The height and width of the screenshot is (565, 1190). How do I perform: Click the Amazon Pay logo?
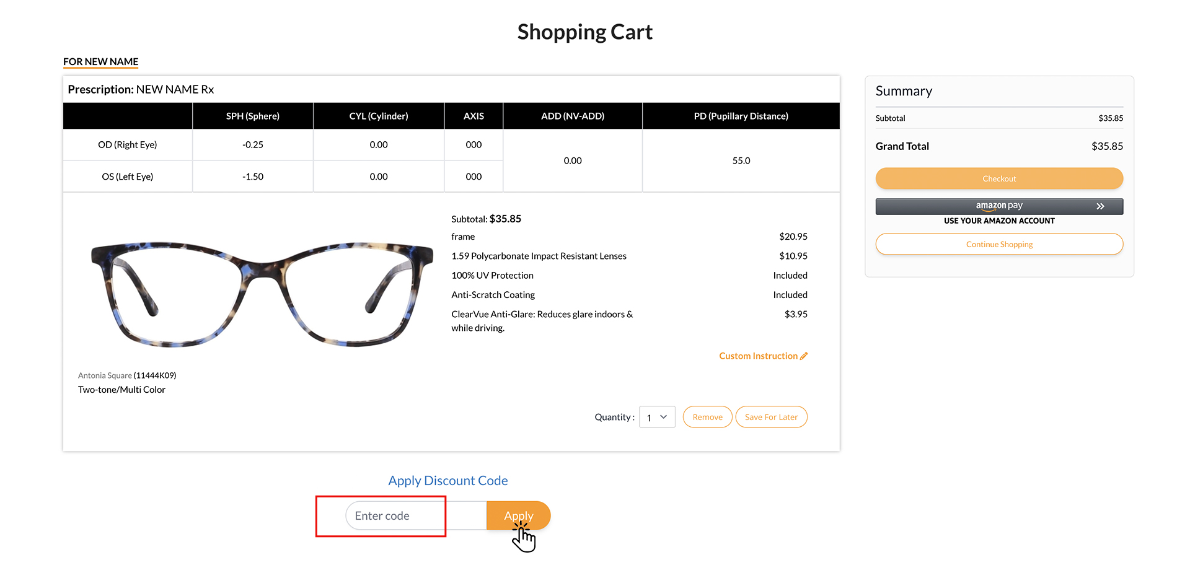pyautogui.click(x=998, y=206)
